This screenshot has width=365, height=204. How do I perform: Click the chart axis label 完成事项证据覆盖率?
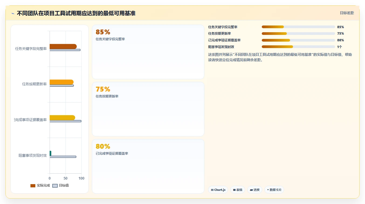point(30,120)
